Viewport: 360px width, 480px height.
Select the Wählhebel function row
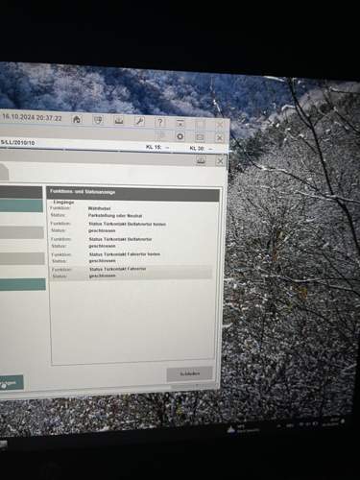[132, 212]
